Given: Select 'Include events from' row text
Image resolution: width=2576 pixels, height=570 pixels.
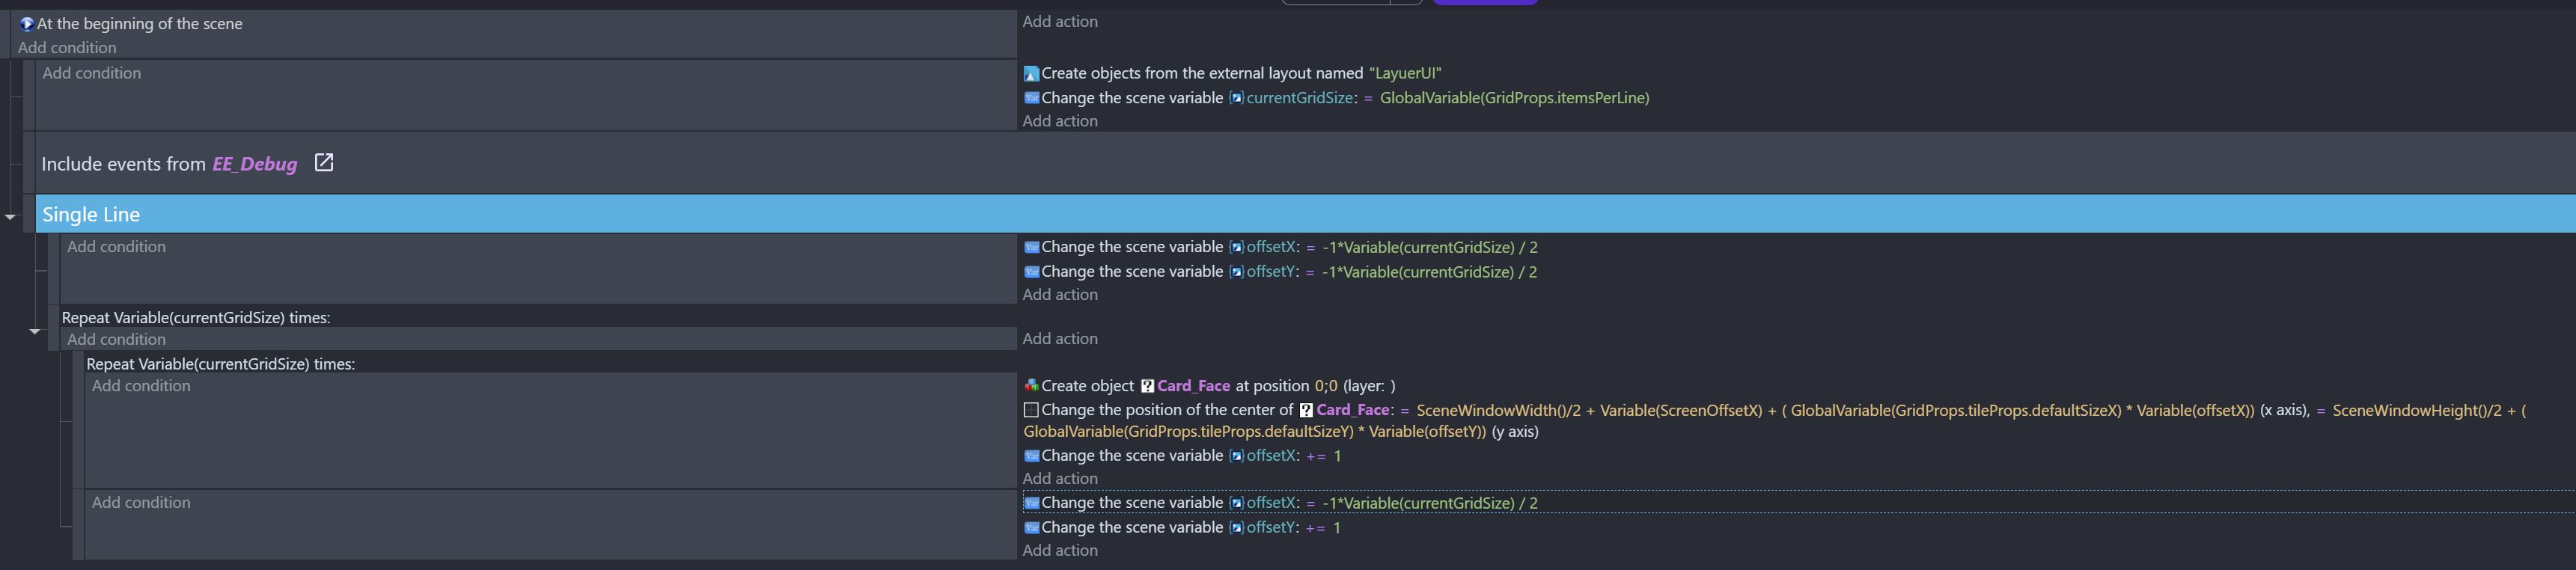Looking at the screenshot, I should pos(123,164).
